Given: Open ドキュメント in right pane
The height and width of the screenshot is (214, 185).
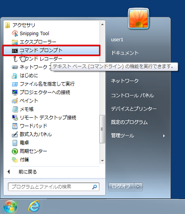Looking at the screenshot, I should tap(125, 53).
